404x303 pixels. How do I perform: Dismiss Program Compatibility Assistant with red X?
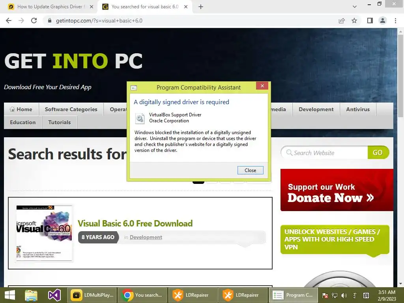262,86
